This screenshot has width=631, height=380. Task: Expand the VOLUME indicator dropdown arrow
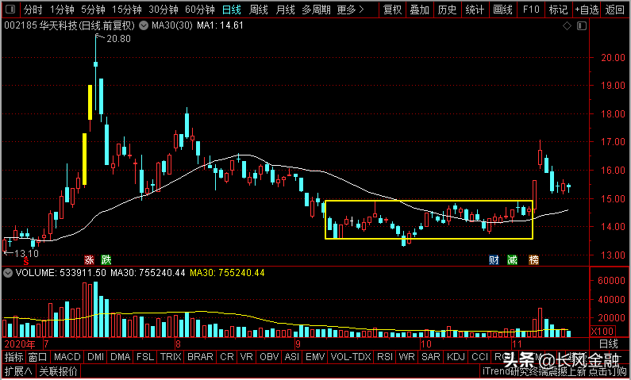[7, 273]
